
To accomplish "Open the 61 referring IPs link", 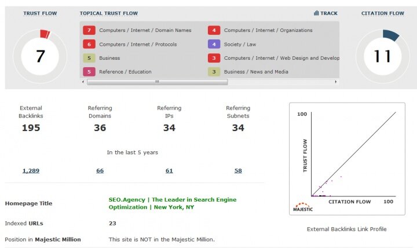I will click(x=169, y=170).
